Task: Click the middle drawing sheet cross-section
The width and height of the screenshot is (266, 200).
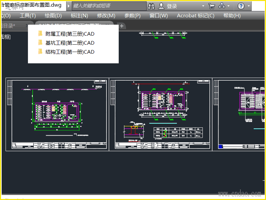Action: 163,101
